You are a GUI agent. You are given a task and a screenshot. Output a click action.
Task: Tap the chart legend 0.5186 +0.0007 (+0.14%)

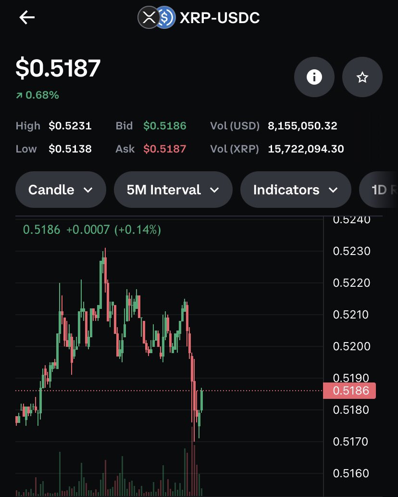[92, 229]
